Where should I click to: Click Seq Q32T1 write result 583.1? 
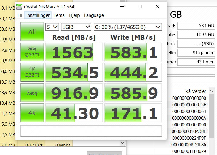pyautogui.click(x=133, y=52)
